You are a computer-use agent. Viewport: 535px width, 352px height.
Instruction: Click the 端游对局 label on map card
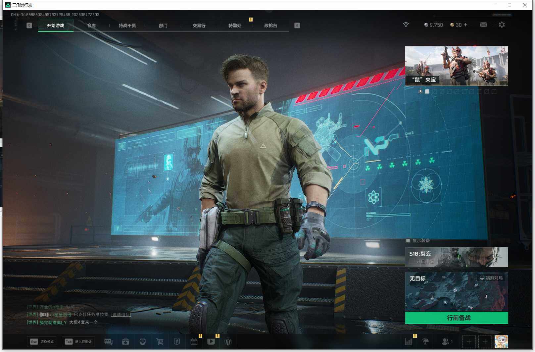[491, 278]
